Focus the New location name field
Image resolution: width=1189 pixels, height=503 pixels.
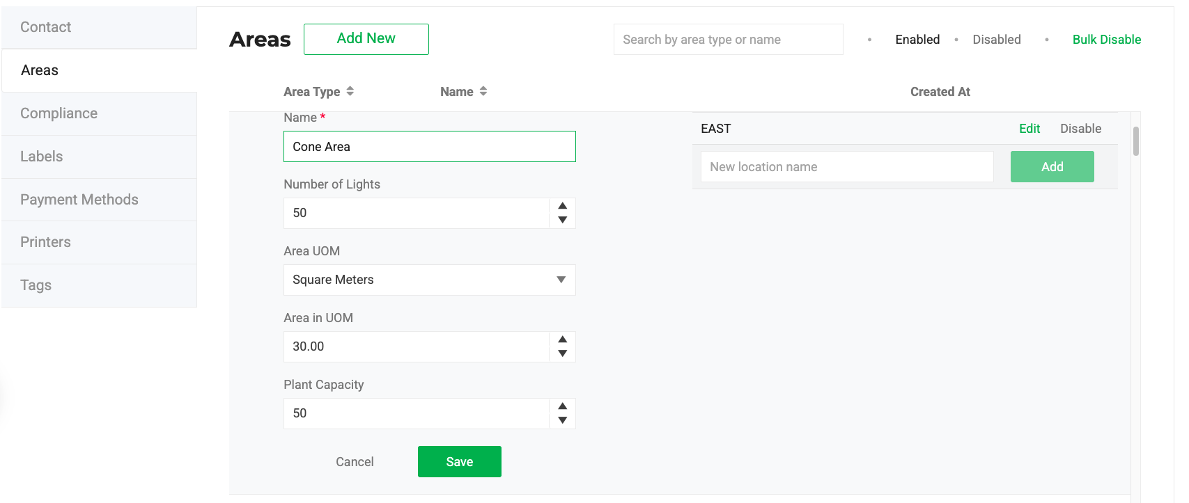(846, 167)
